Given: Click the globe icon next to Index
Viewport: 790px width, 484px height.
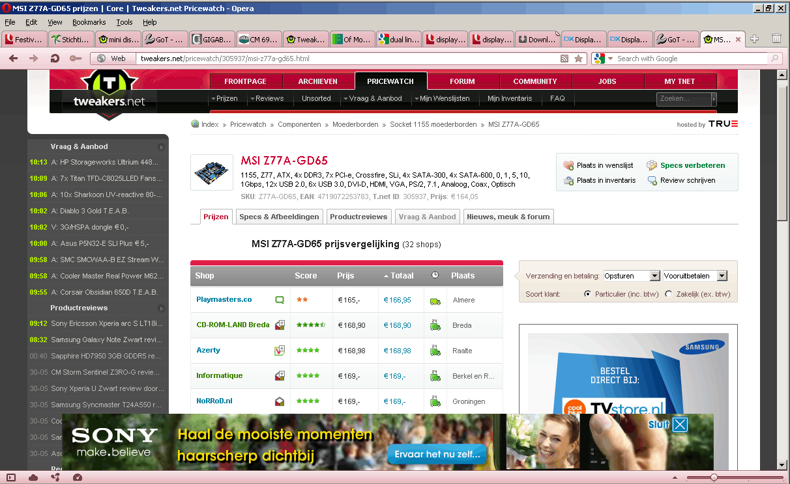Looking at the screenshot, I should click(195, 124).
